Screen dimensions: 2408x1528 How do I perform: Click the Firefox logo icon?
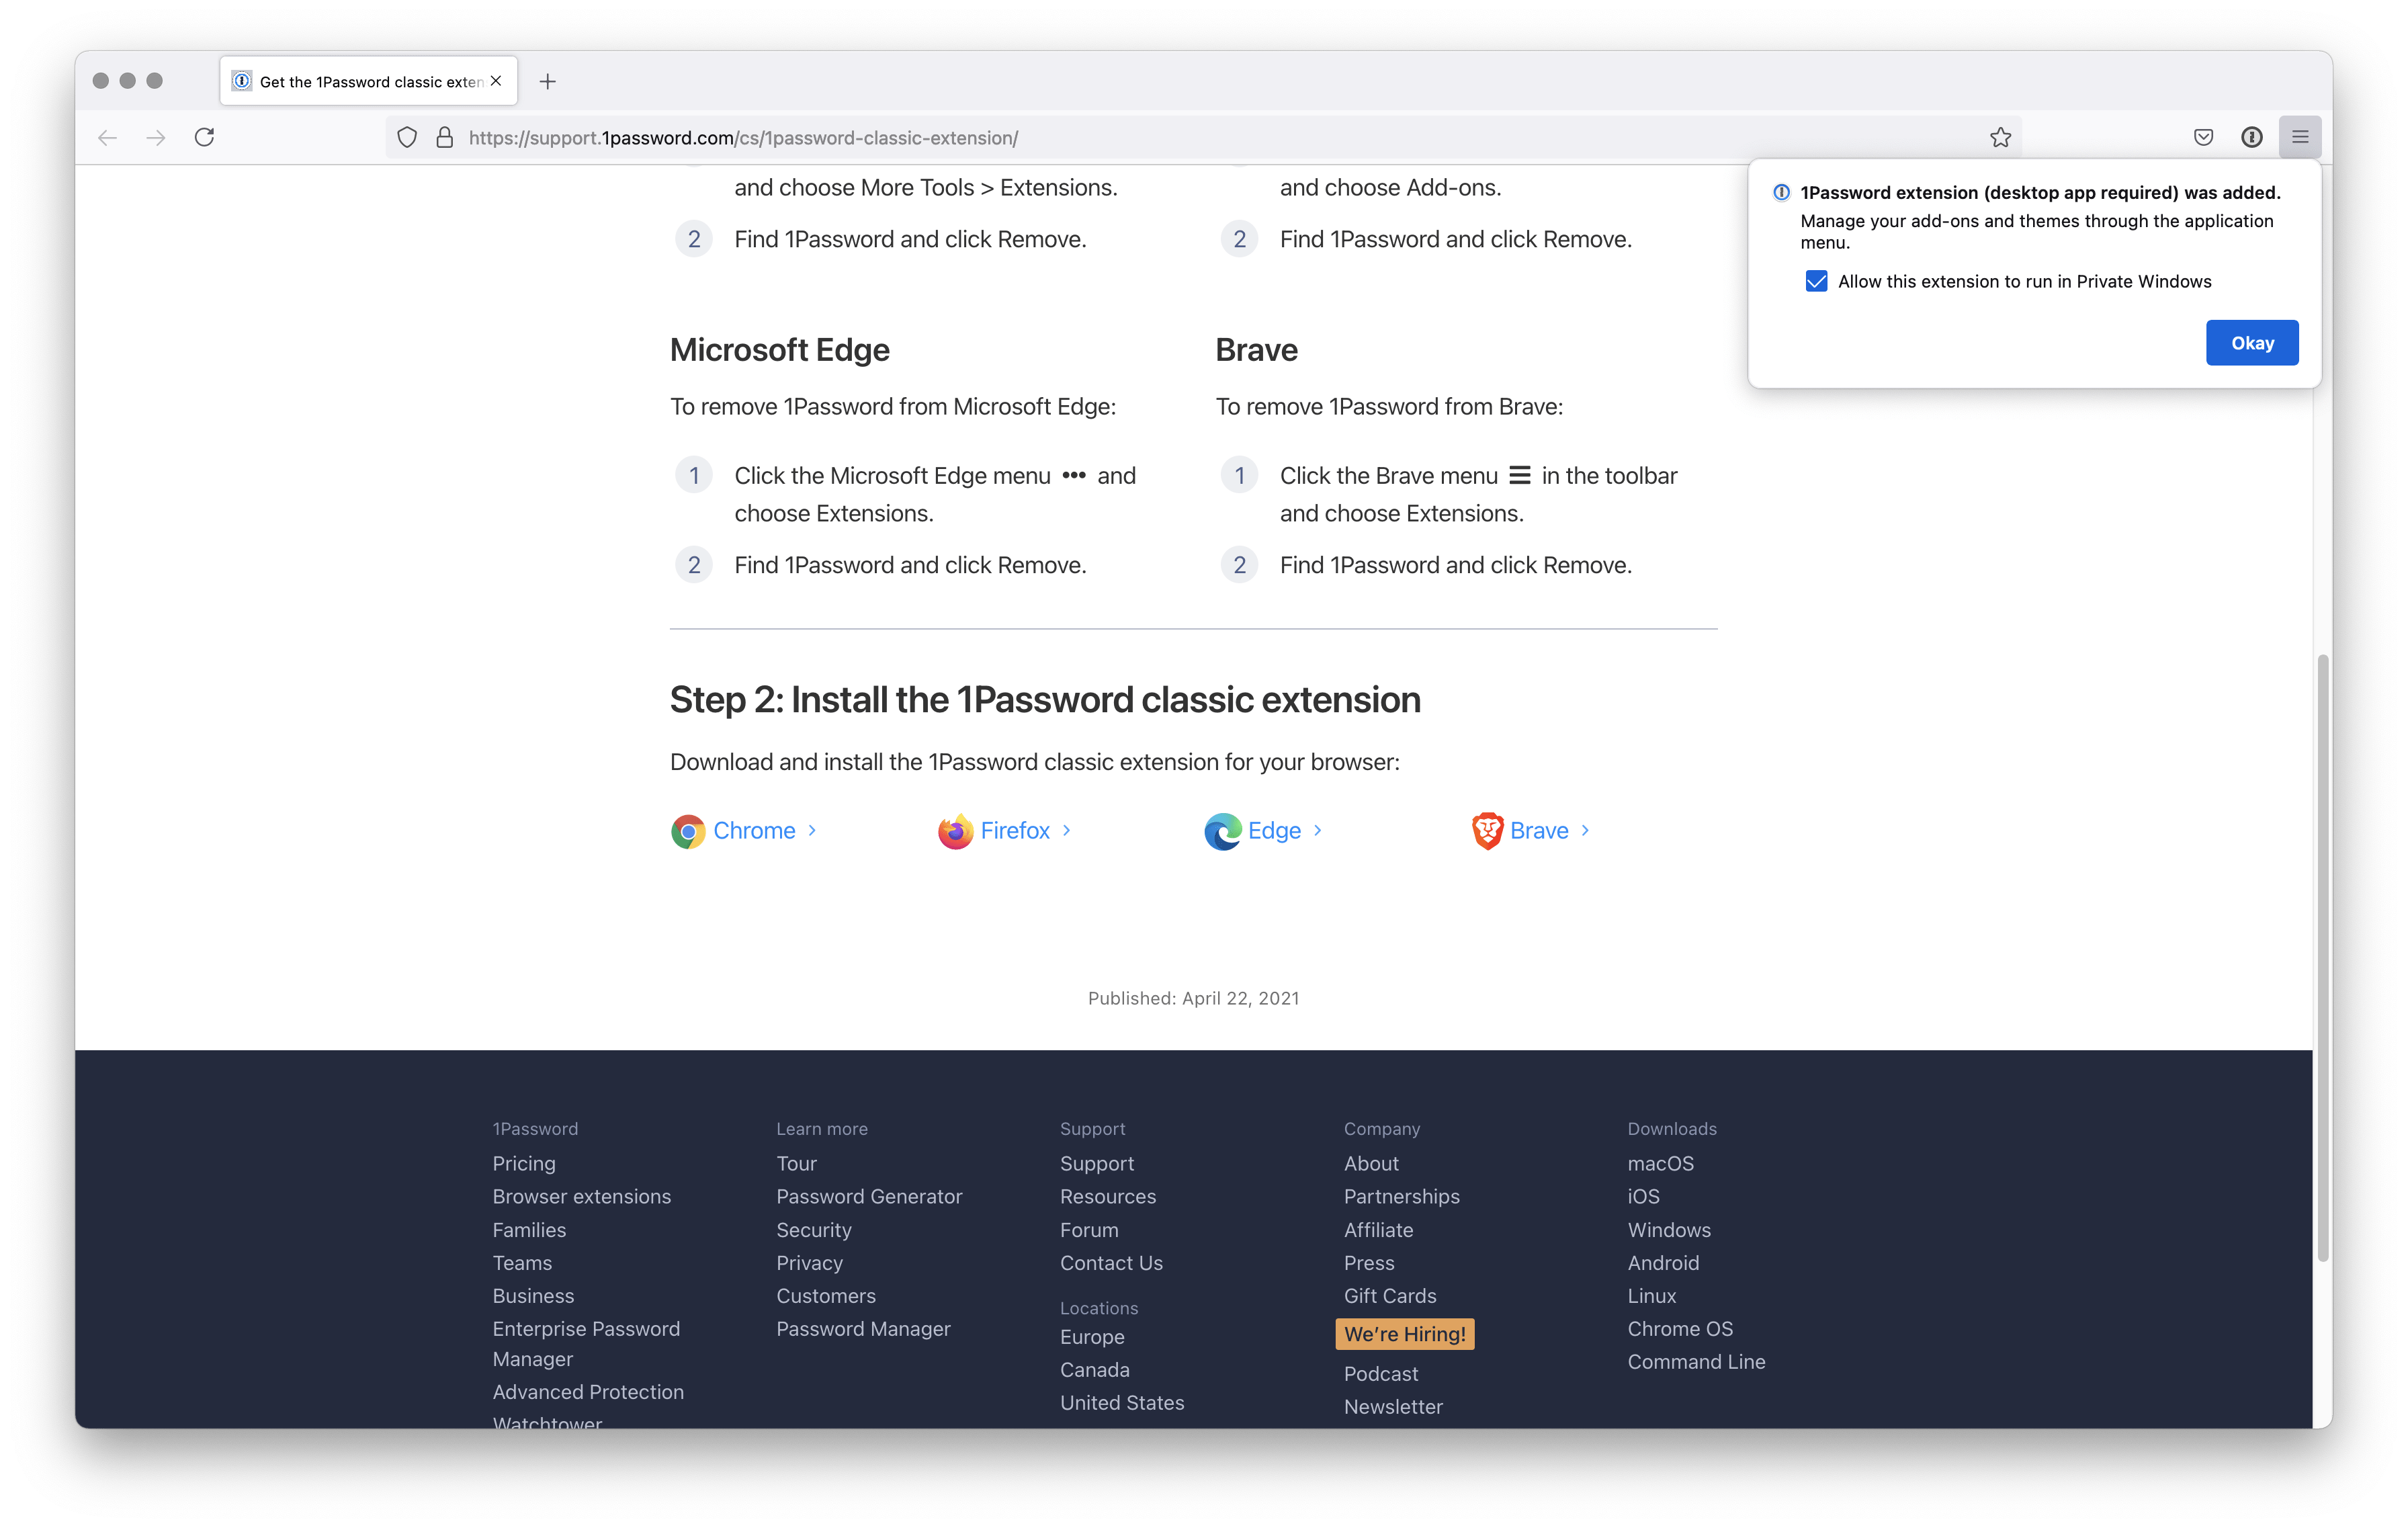pos(955,831)
